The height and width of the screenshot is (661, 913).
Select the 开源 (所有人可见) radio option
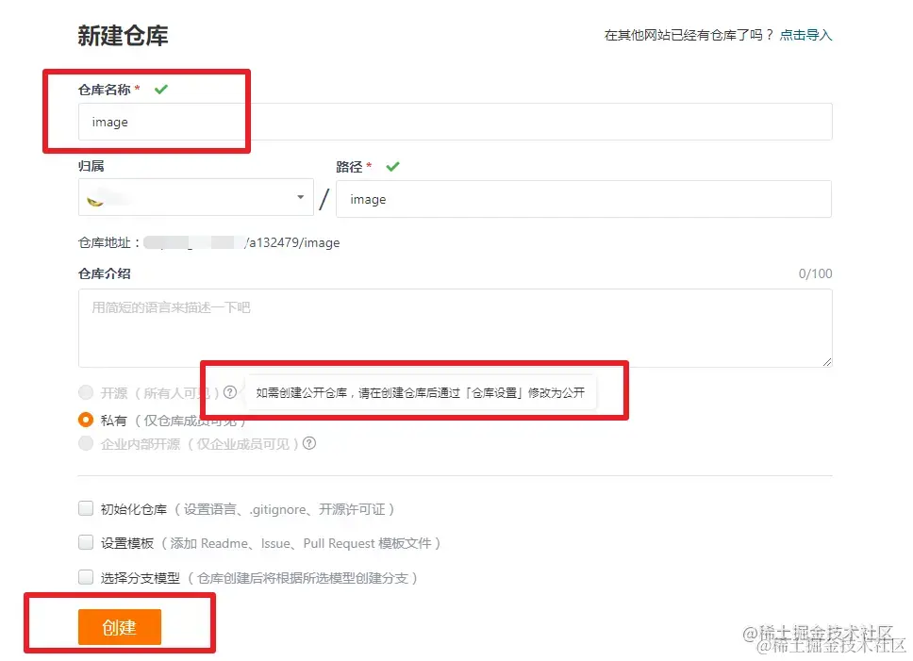[86, 393]
